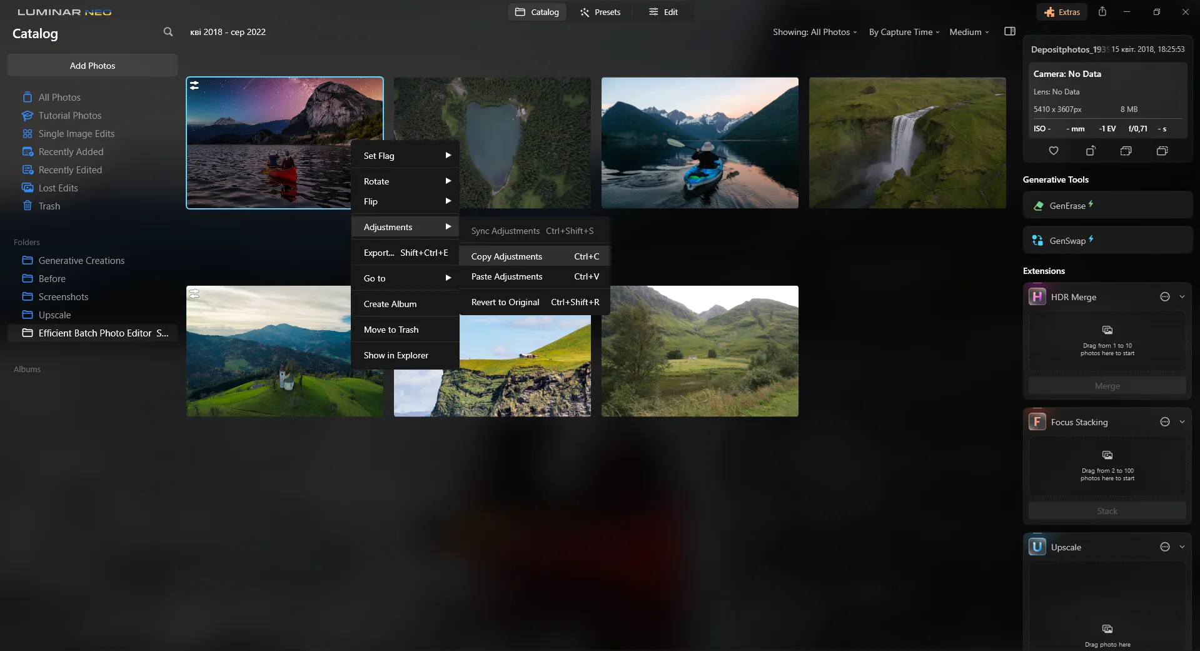Switch to the Presets tab

(x=600, y=12)
